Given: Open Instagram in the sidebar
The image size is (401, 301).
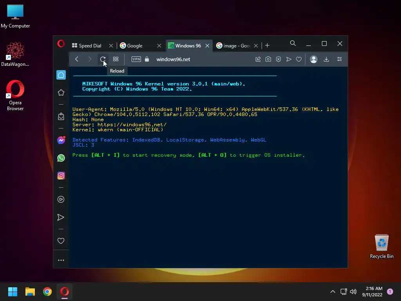Looking at the screenshot, I should click(61, 176).
